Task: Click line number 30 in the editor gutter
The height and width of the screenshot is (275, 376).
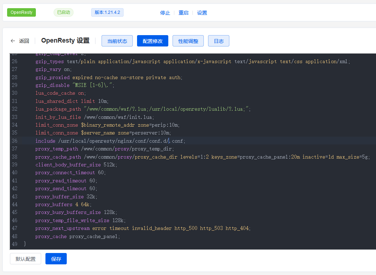Action: (15, 93)
